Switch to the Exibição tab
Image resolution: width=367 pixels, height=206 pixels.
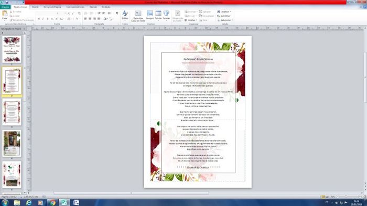[x=106, y=7]
